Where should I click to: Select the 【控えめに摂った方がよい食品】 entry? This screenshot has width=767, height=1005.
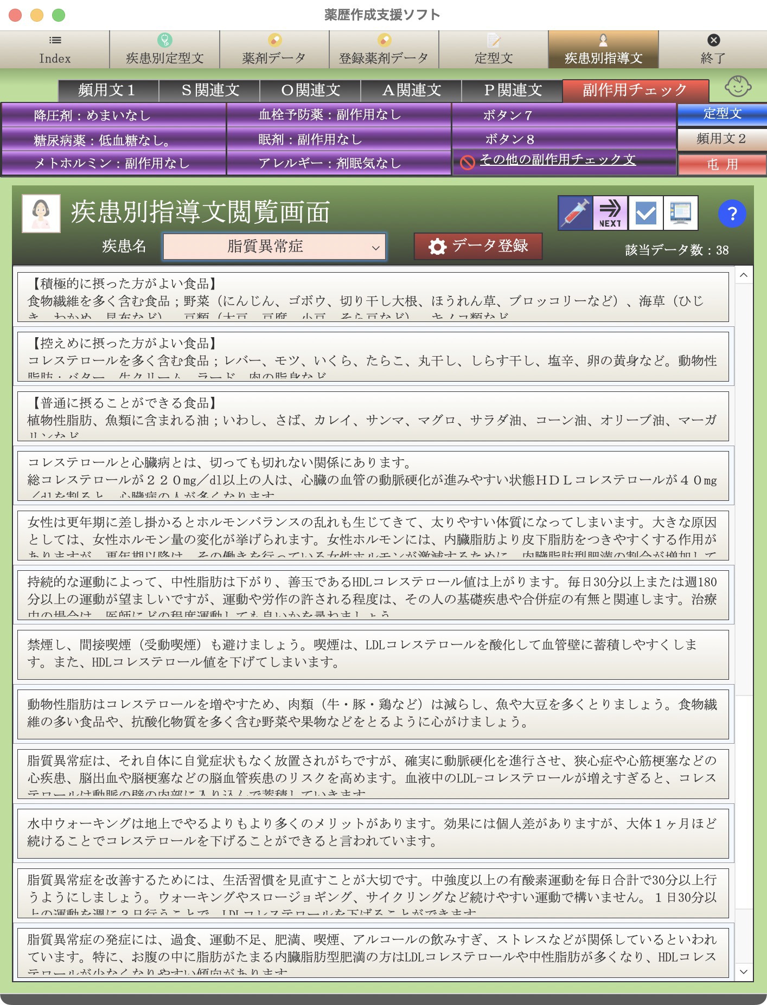(x=373, y=356)
